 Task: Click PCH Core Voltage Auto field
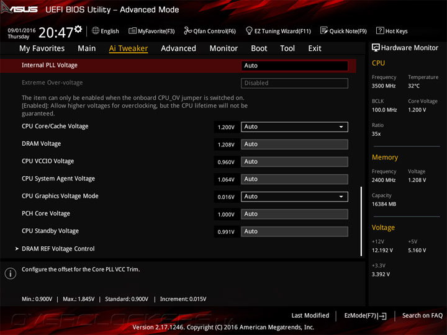294,214
